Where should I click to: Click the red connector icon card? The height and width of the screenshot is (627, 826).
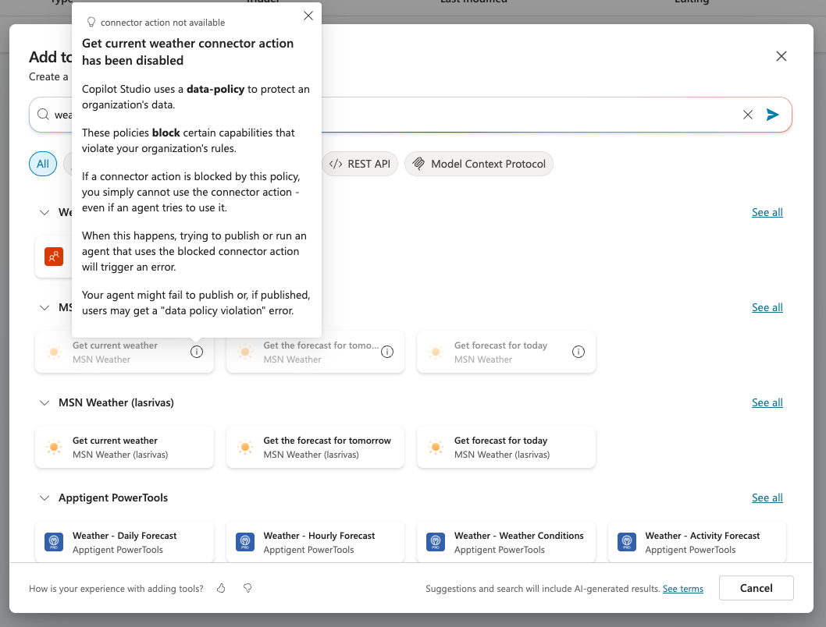(54, 257)
